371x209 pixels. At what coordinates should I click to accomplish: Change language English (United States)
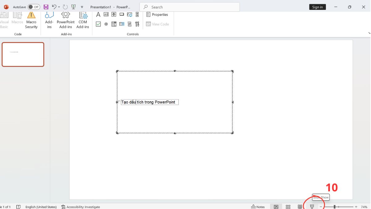click(41, 207)
